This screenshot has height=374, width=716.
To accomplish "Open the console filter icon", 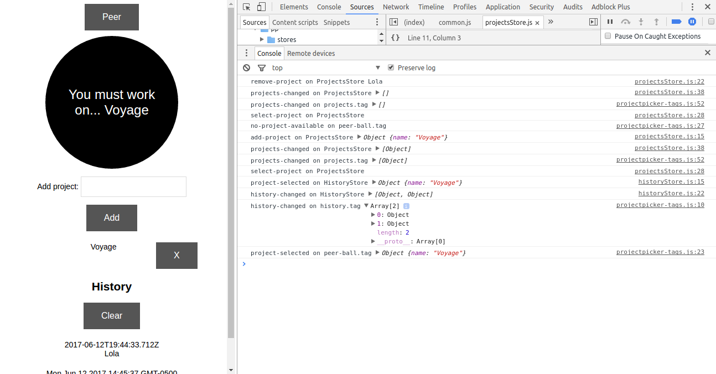I will [x=262, y=68].
